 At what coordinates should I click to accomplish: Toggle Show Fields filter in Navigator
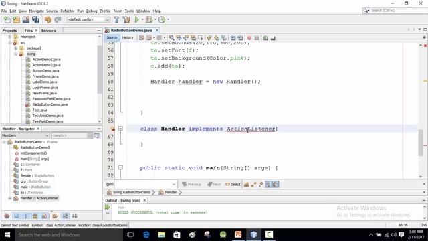tap(16, 216)
